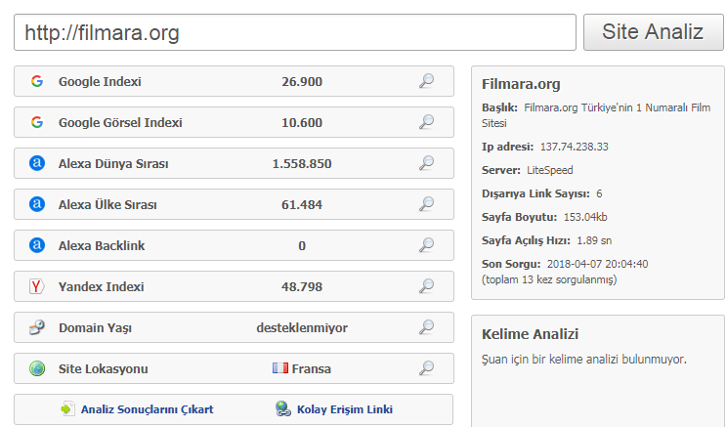
Task: Select the Google Görsel Indexi label
Action: (x=120, y=122)
